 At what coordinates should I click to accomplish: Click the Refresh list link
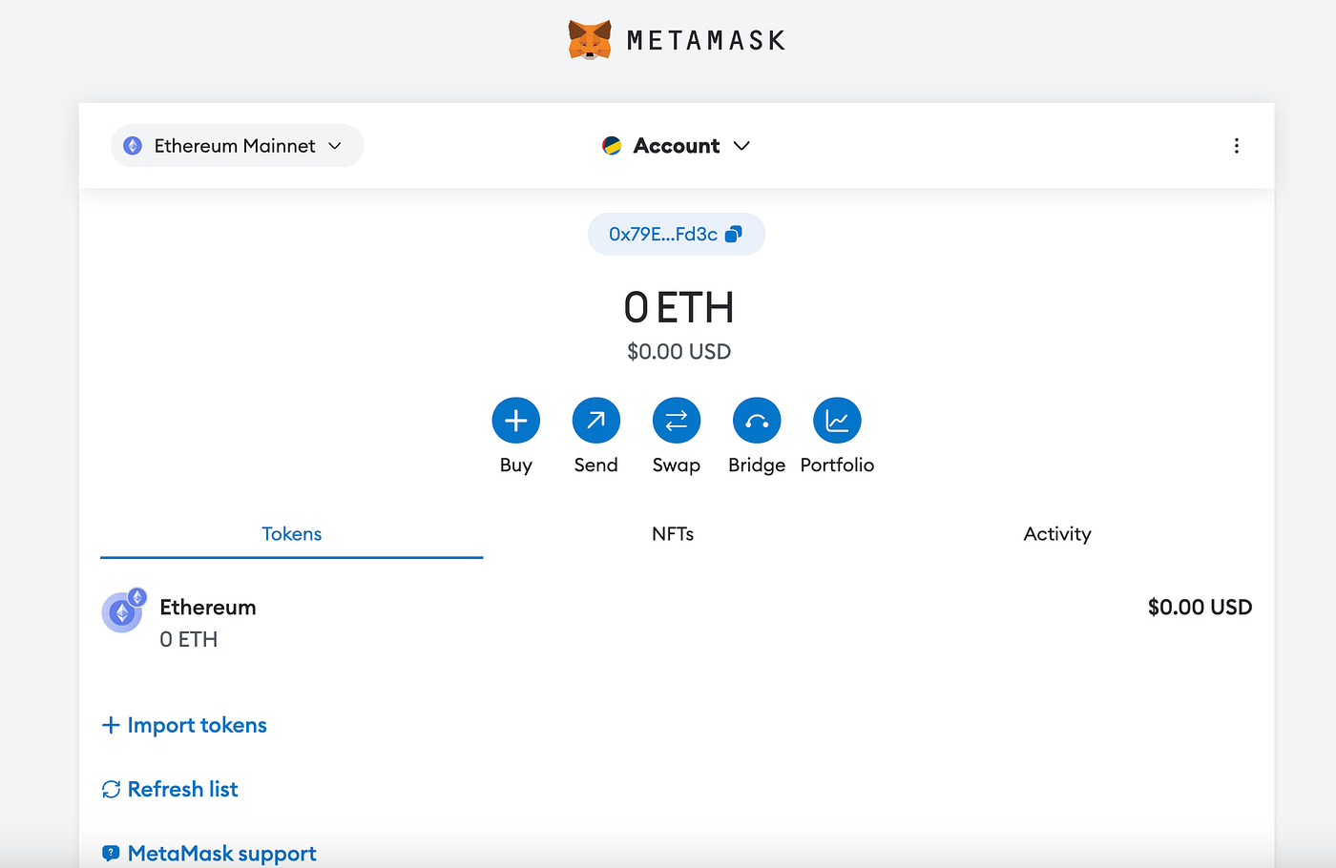170,789
